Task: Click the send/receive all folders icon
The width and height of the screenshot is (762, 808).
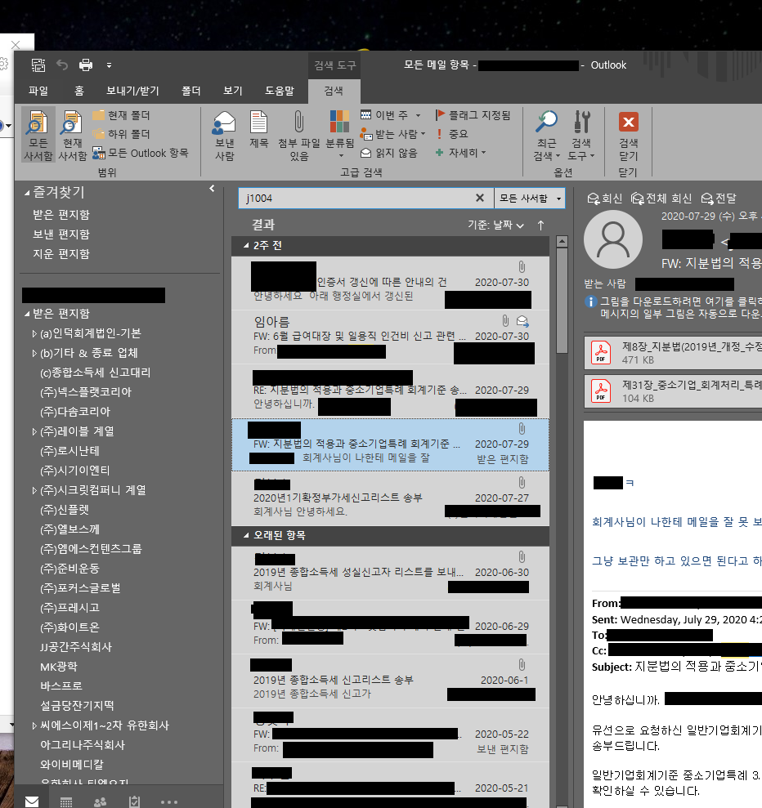Action: click(38, 65)
